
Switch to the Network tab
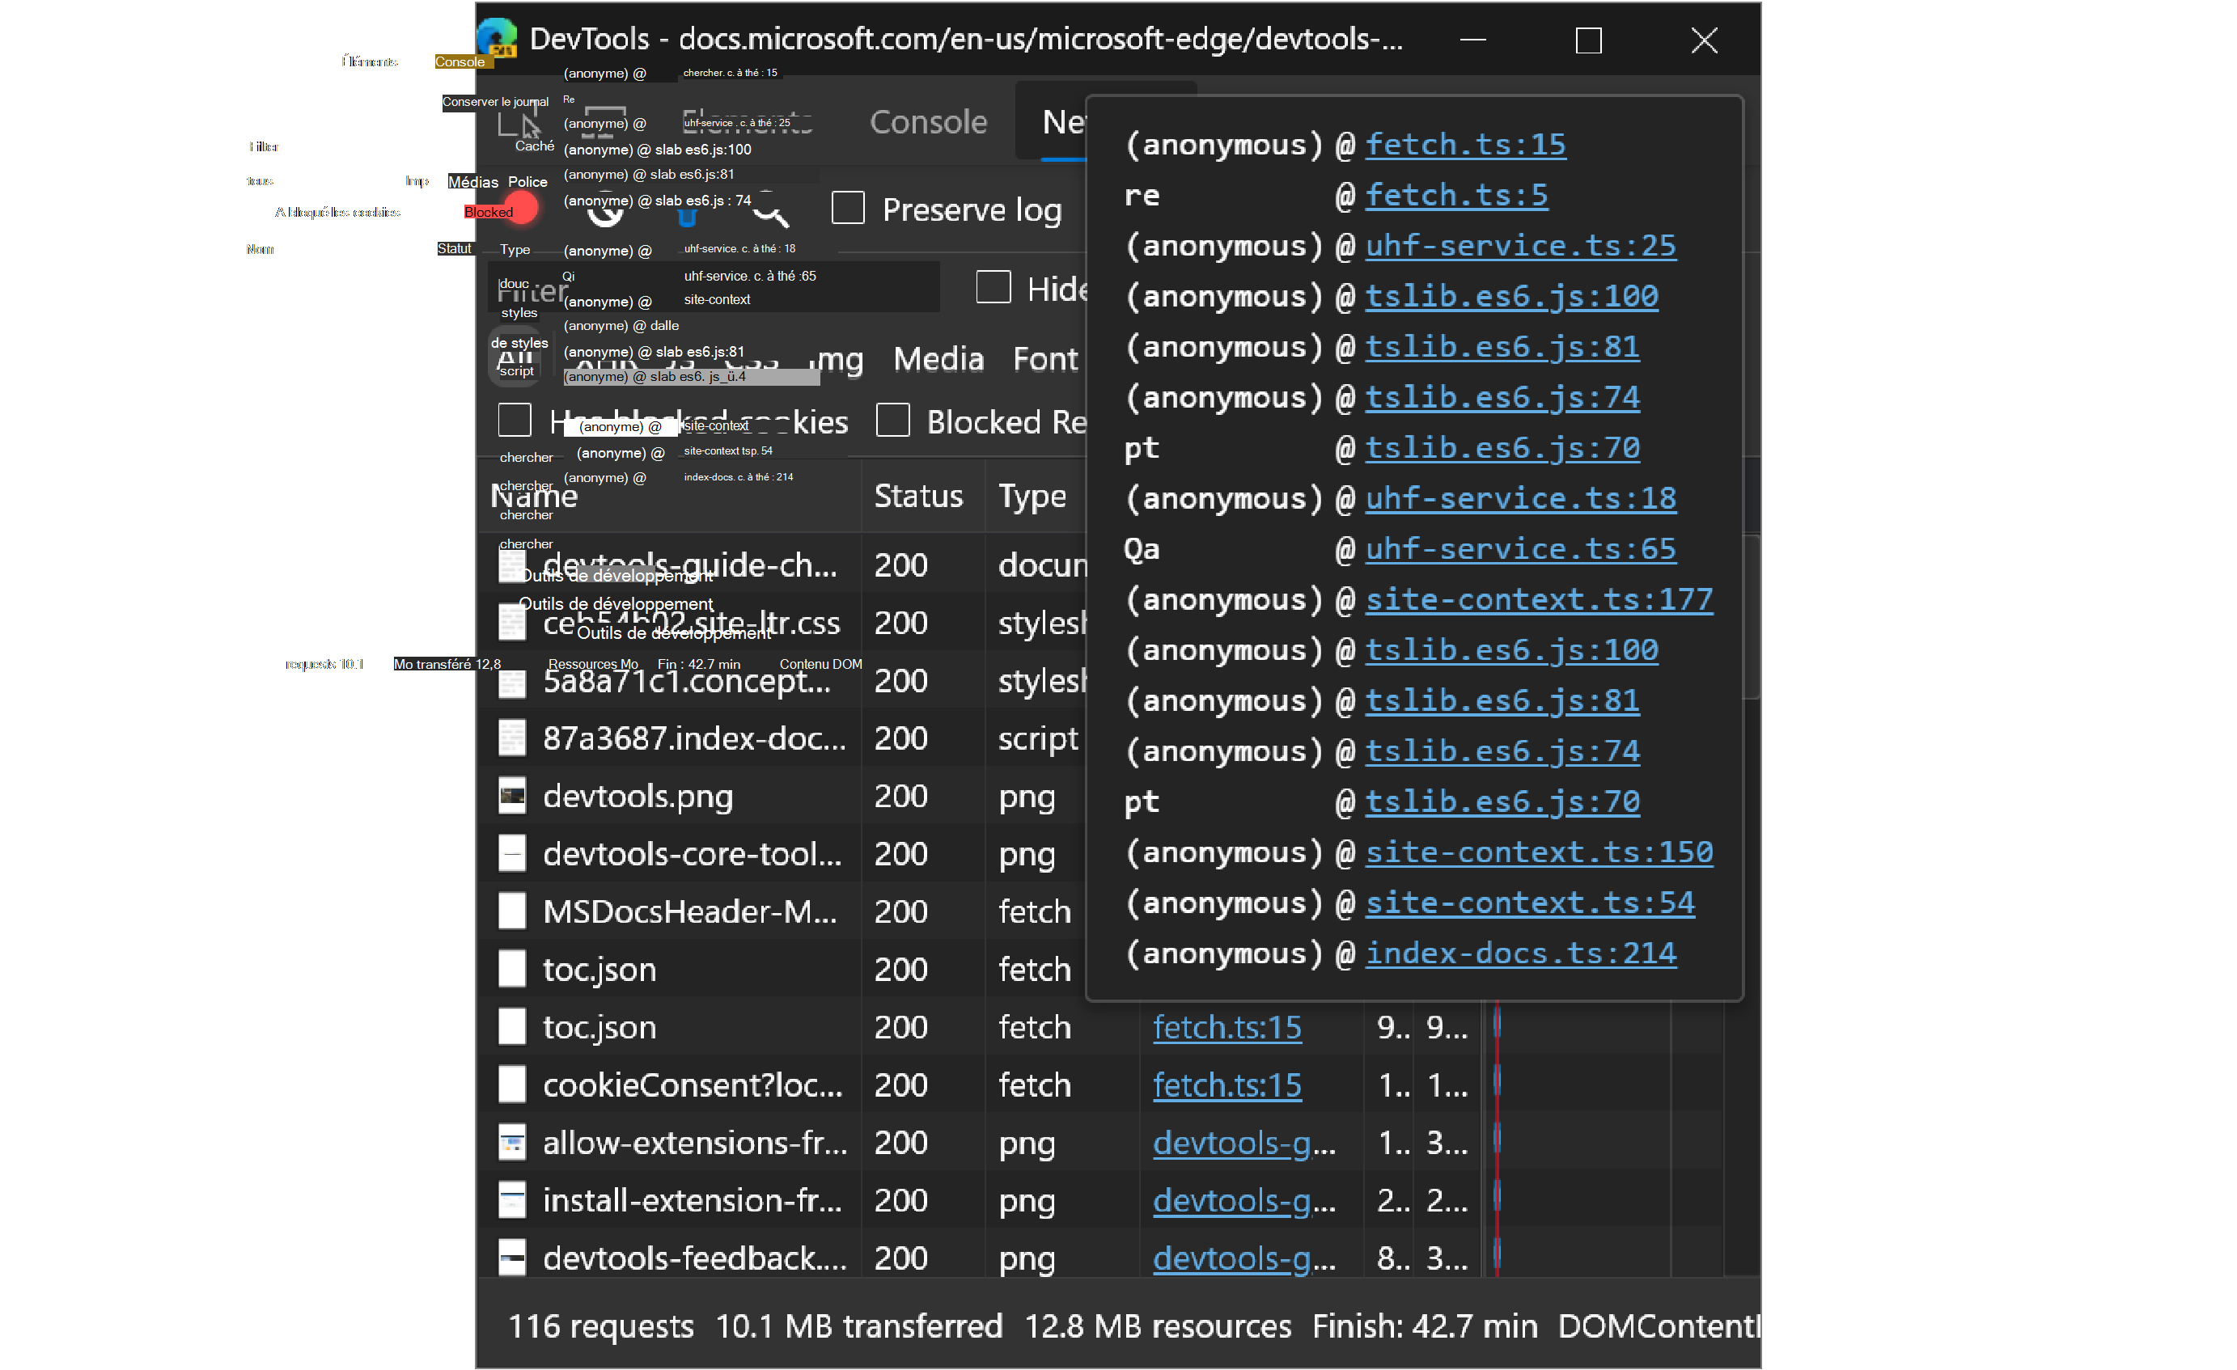1062,121
